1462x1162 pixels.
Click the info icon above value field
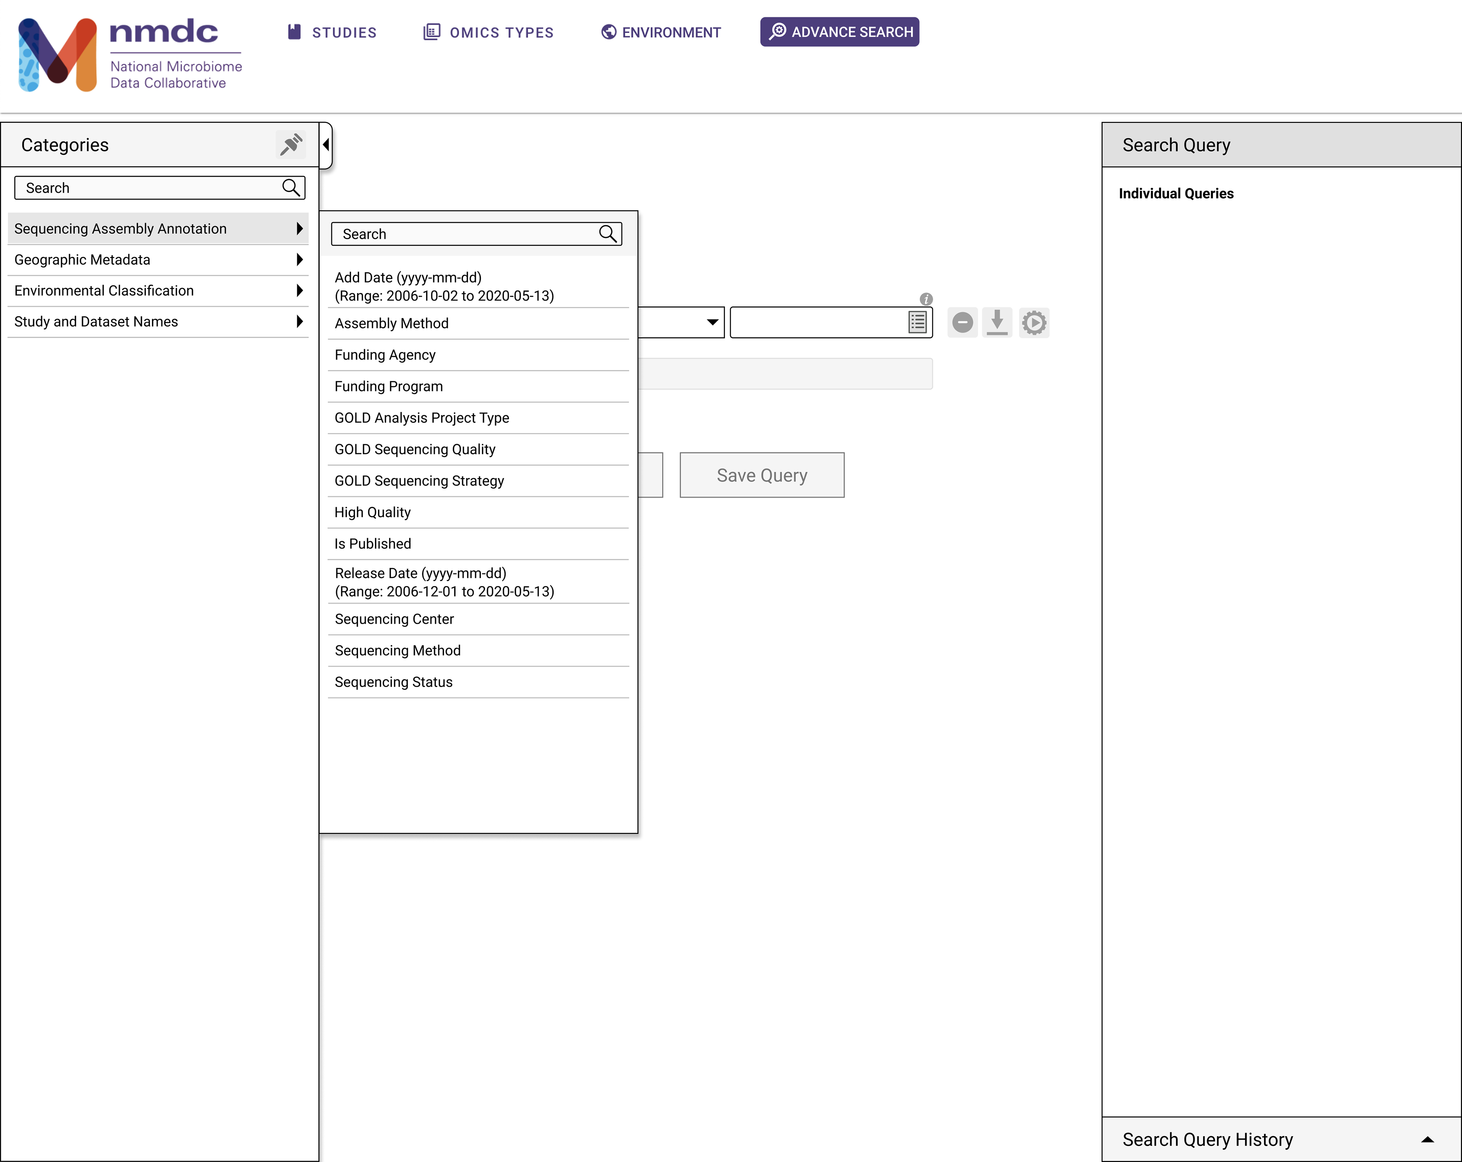926,299
